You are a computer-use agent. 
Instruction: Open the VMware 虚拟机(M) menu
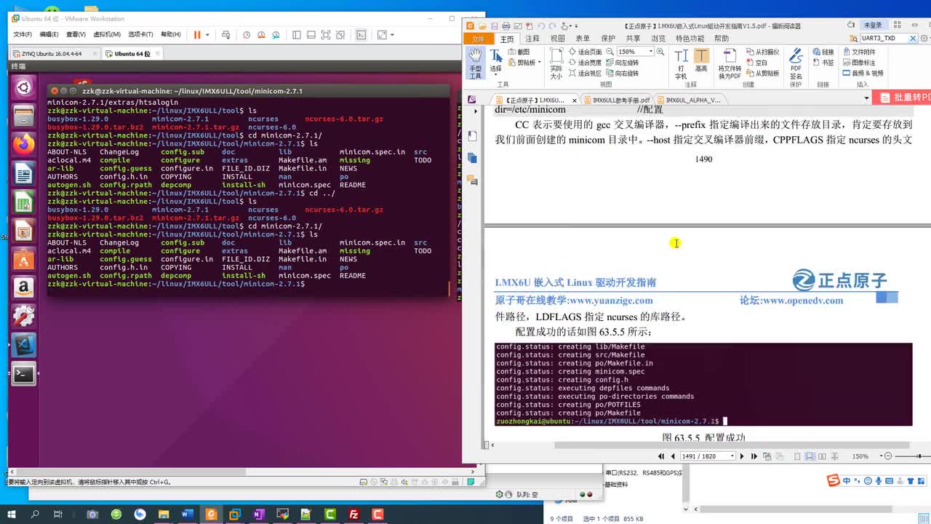107,34
